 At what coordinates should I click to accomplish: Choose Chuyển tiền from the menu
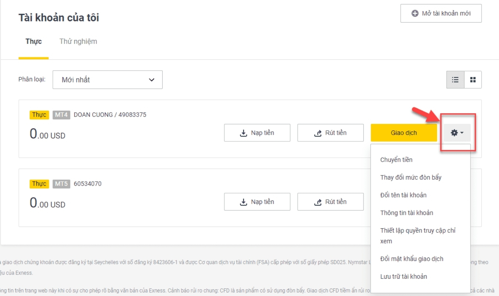(x=396, y=160)
